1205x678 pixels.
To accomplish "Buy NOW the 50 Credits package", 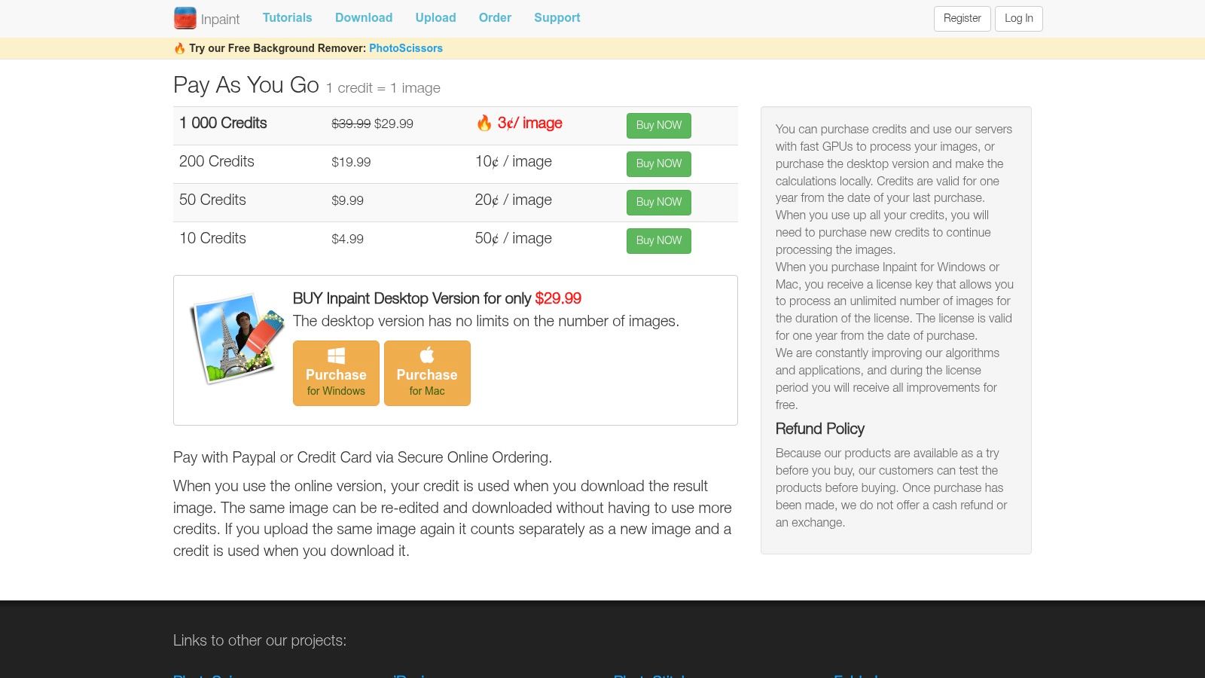I will (x=658, y=203).
